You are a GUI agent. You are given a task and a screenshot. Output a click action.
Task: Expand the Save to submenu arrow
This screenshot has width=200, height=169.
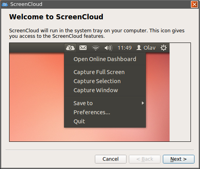click(x=143, y=103)
